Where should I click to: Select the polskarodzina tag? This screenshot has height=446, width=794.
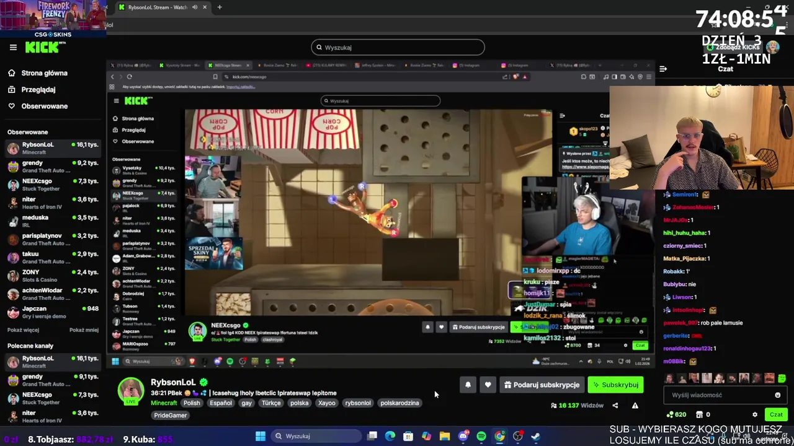pos(399,403)
